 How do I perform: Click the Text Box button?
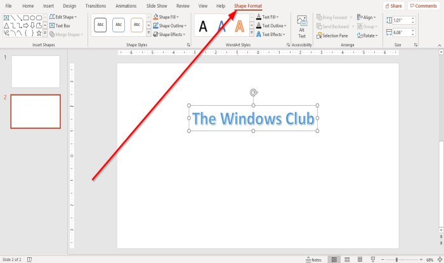(x=60, y=26)
